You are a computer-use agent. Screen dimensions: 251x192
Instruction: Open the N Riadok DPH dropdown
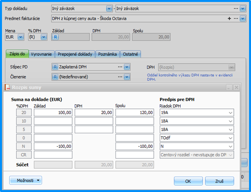coord(230,146)
